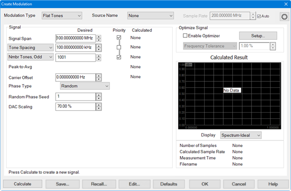
Task: Increase Tone Spacing with up arrow
Action: pos(99,46)
